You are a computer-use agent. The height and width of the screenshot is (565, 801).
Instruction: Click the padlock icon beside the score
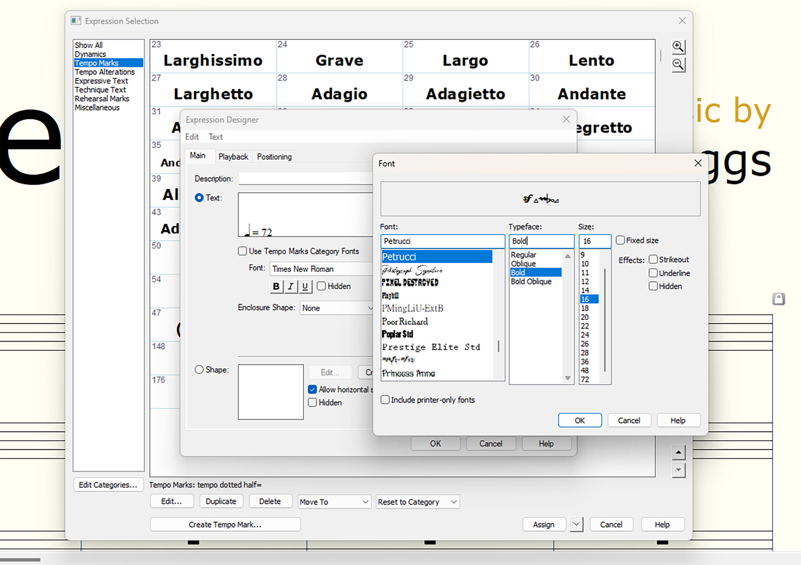coord(778,299)
